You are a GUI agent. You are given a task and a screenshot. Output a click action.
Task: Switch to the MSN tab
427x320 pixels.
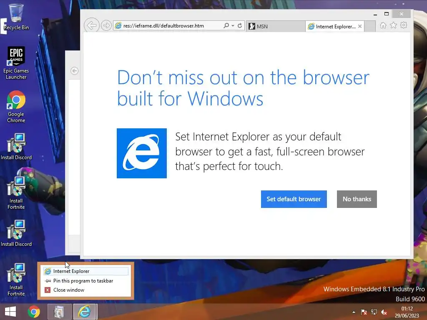pyautogui.click(x=275, y=26)
